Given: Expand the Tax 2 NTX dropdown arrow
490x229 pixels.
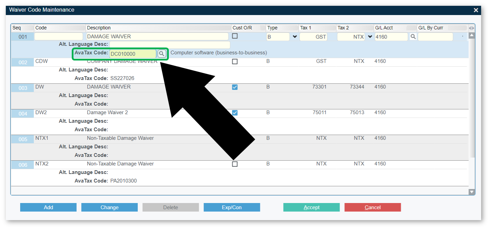Looking at the screenshot, I should tap(370, 37).
